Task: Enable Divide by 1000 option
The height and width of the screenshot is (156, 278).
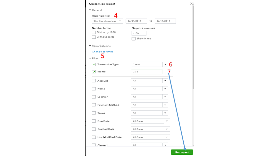Action: pyautogui.click(x=94, y=32)
